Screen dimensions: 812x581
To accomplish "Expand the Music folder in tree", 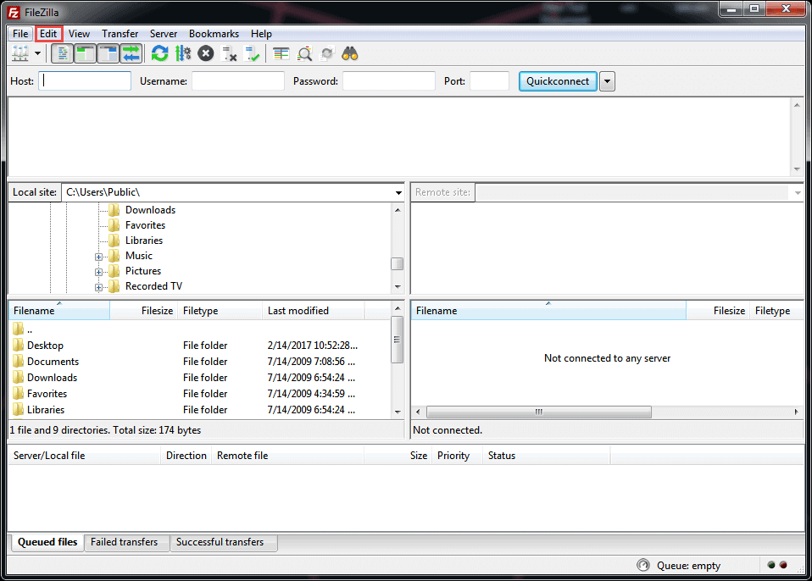I will (x=98, y=257).
